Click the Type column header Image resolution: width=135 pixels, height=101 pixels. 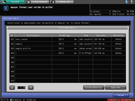(x=86, y=35)
